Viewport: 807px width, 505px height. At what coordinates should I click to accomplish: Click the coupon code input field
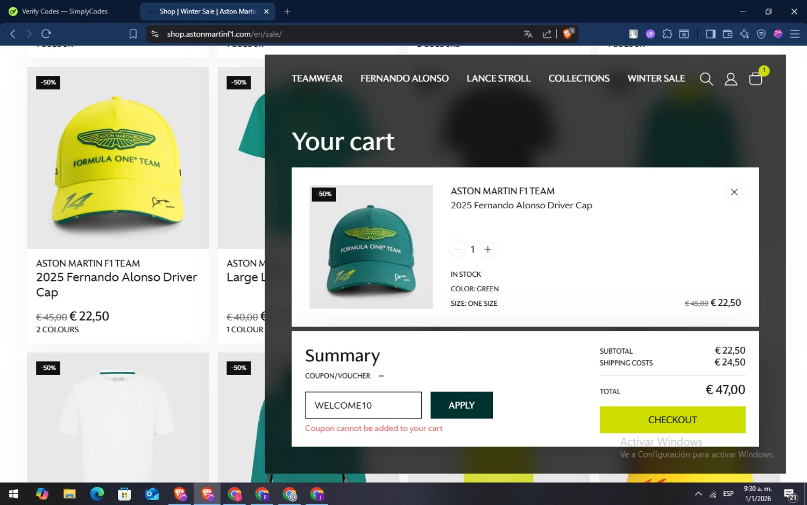pyautogui.click(x=363, y=405)
